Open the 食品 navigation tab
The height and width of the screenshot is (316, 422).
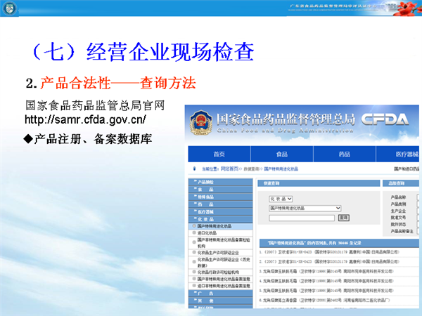(x=281, y=154)
